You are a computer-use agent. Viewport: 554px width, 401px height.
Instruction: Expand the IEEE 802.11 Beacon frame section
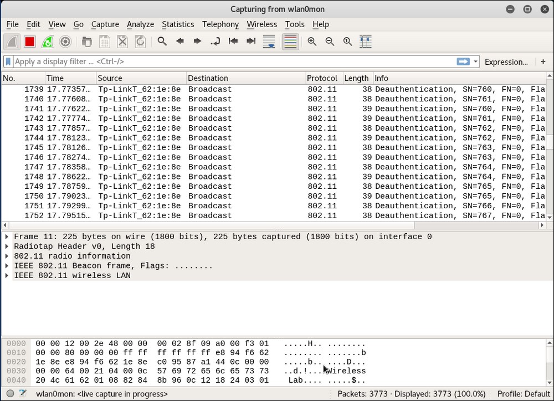point(7,266)
